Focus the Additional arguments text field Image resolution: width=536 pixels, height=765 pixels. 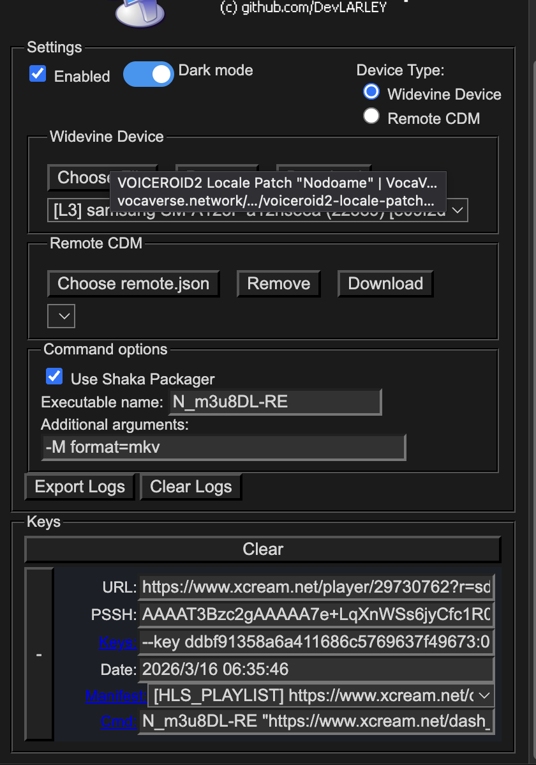223,448
